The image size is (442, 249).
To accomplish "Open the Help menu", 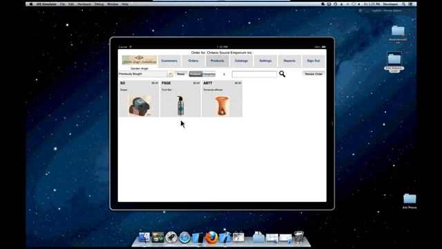I will click(x=125, y=4).
